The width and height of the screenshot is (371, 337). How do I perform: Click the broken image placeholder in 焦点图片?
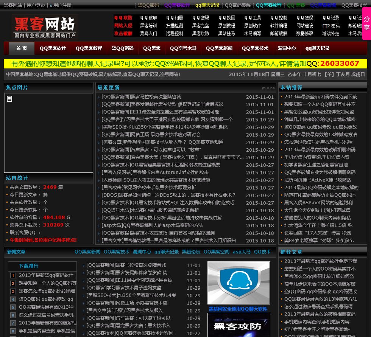coord(9,99)
